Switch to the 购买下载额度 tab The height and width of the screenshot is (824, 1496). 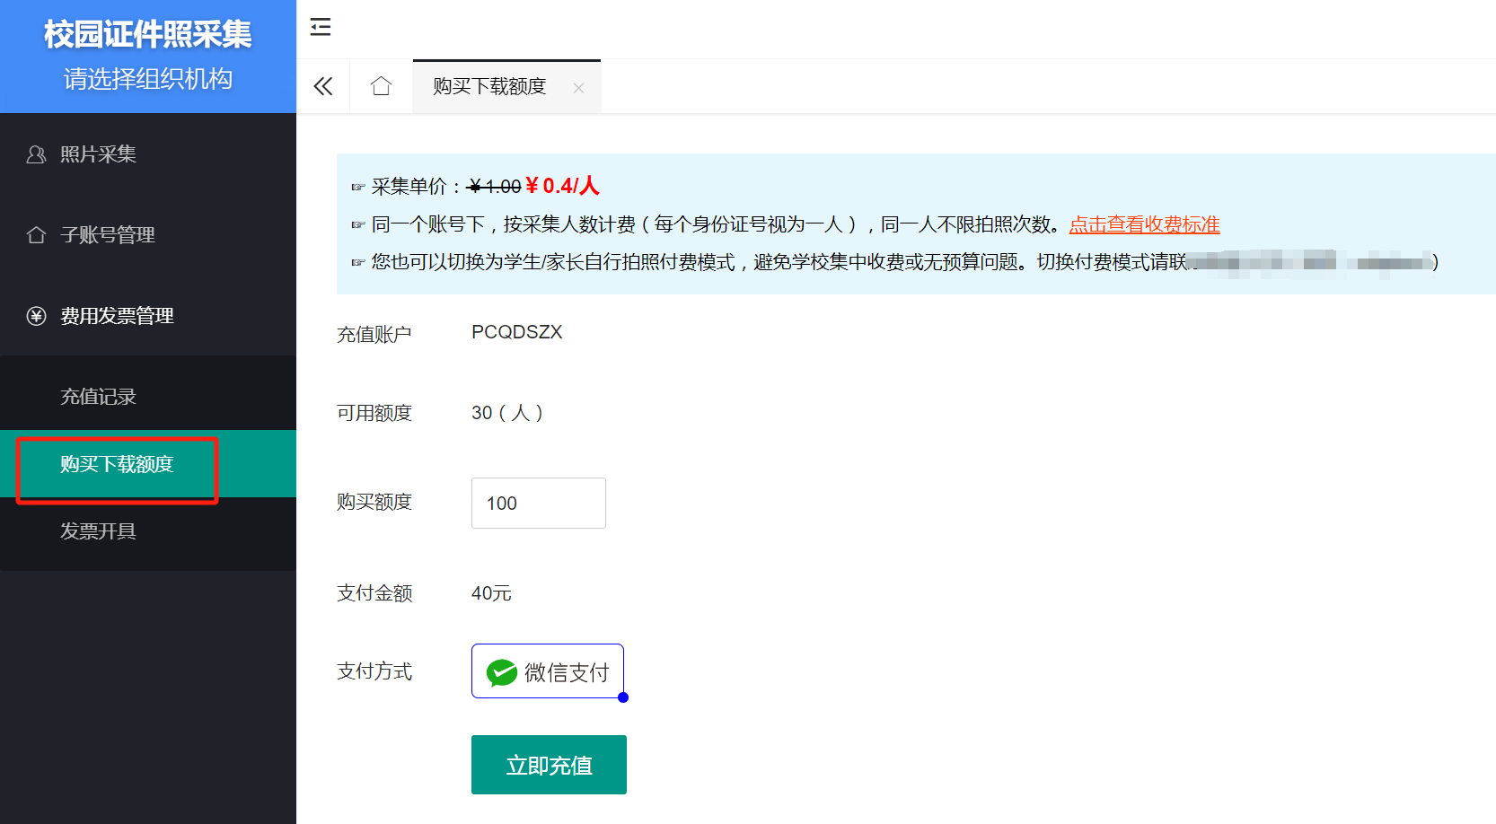tap(489, 86)
